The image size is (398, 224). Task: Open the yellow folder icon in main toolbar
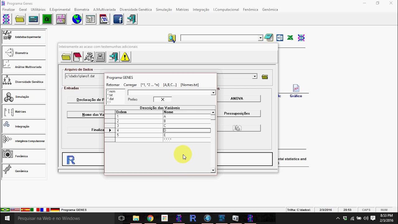20,19
